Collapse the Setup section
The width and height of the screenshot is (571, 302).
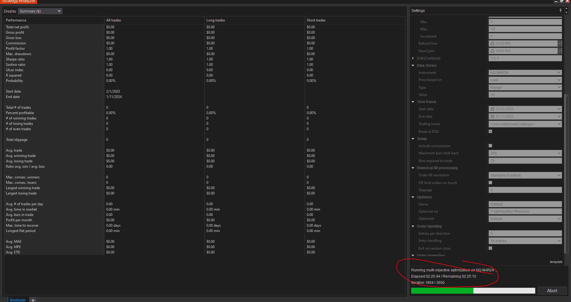(413, 139)
